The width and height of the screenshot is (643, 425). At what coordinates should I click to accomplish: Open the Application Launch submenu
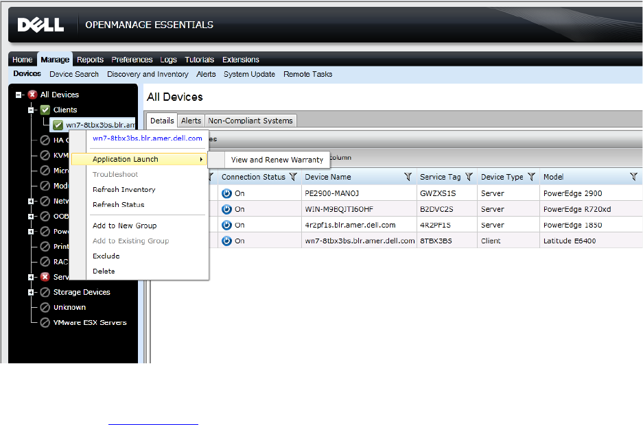[139, 159]
